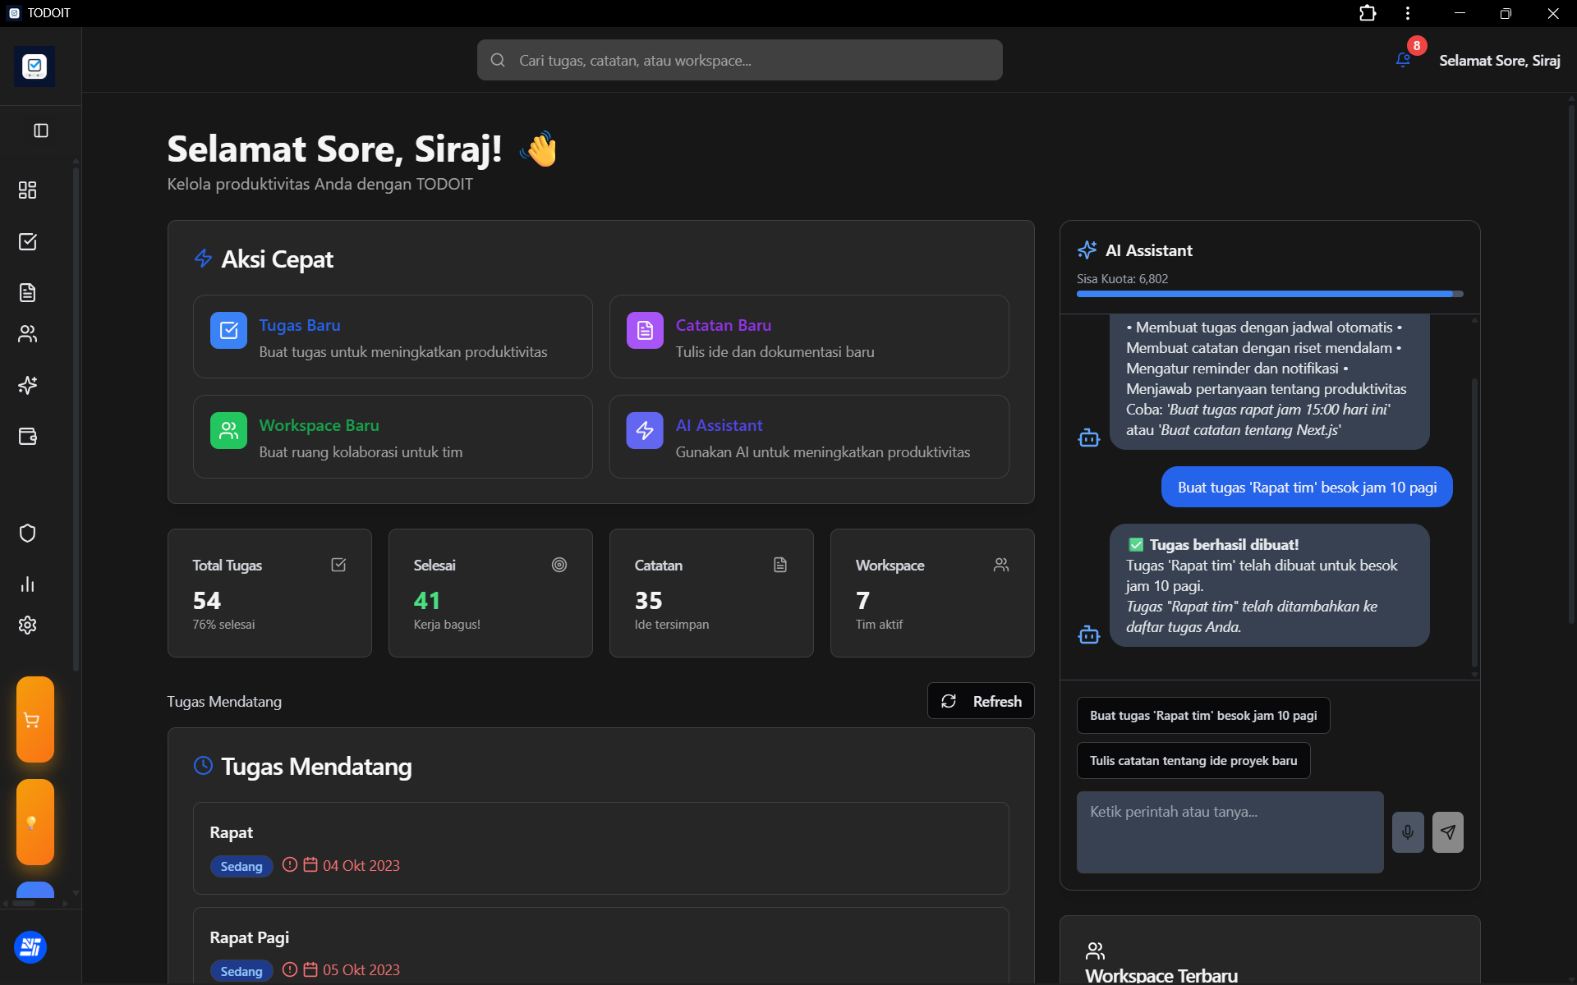Open the wallet icon in the sidebar
1577x985 pixels.
[28, 437]
